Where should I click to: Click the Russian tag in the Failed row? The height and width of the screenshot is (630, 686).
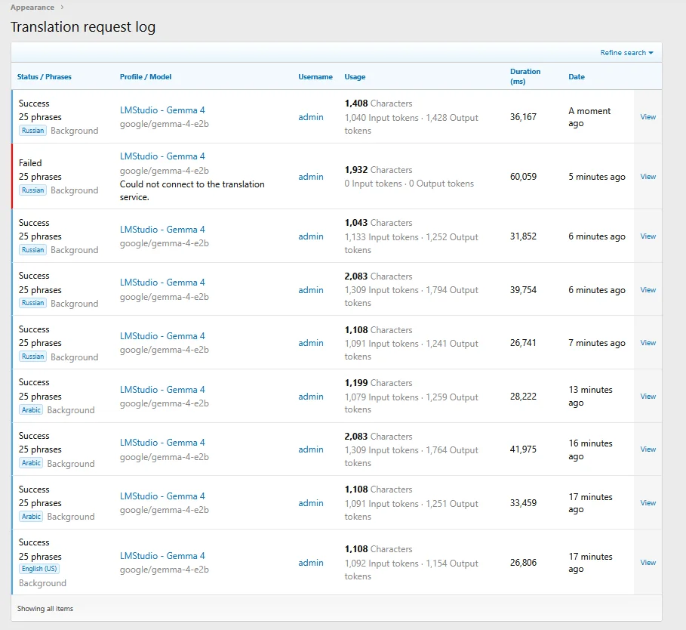coord(32,190)
